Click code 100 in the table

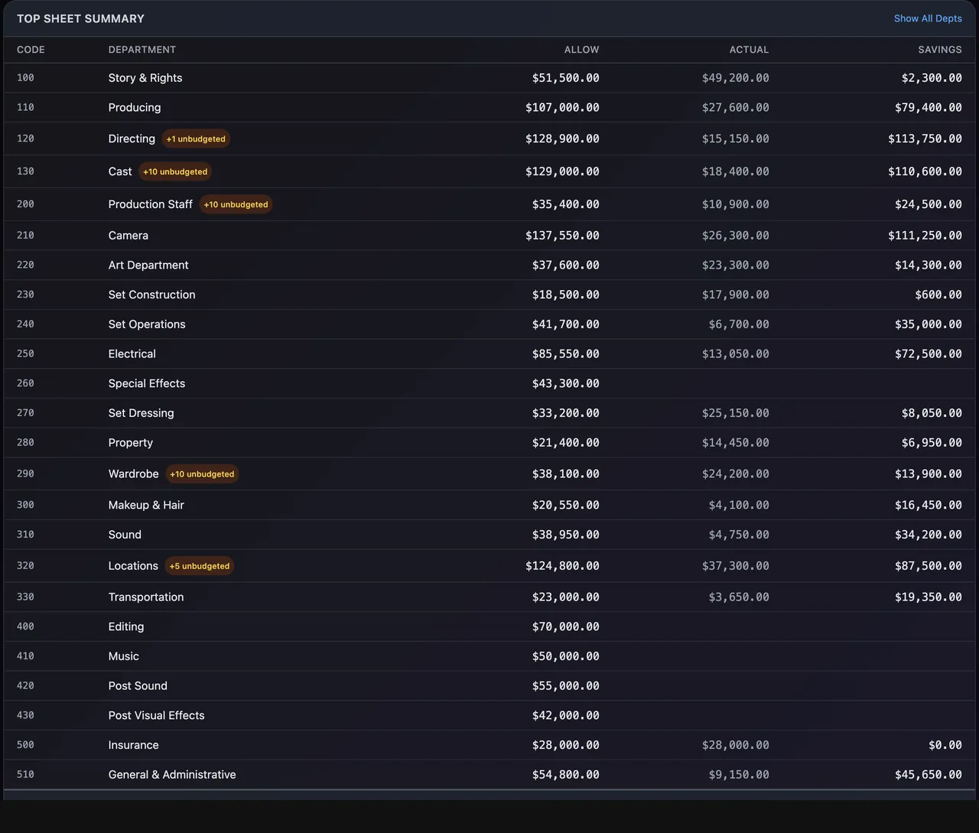[x=25, y=78]
